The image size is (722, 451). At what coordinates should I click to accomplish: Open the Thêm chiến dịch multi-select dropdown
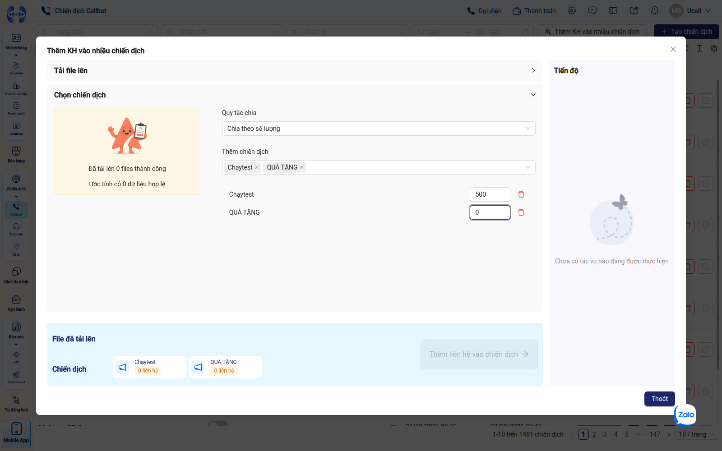pyautogui.click(x=379, y=167)
